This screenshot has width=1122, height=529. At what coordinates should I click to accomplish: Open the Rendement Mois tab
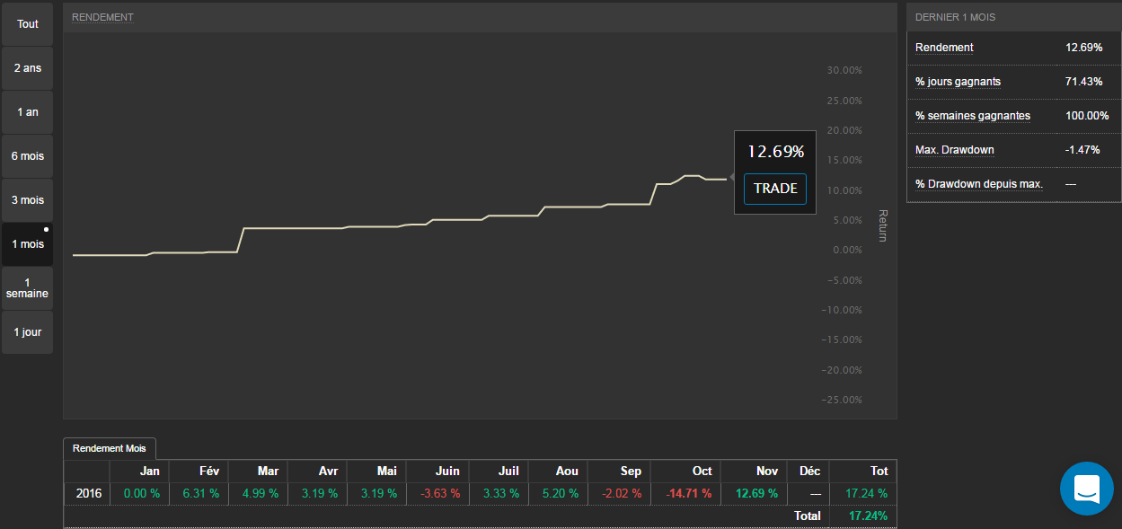(110, 448)
